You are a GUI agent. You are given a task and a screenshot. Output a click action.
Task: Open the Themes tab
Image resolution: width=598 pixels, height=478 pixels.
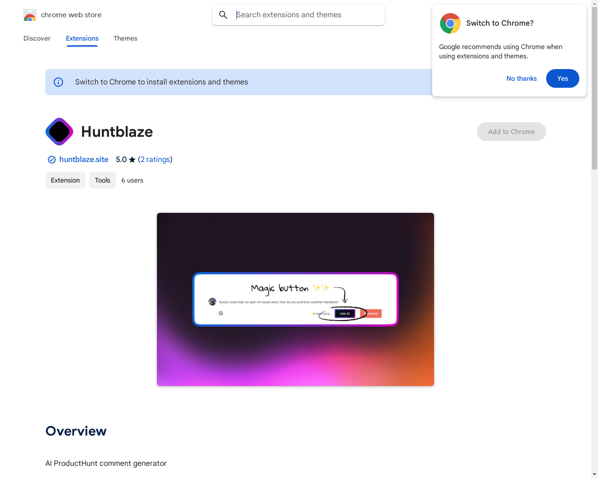coord(125,38)
